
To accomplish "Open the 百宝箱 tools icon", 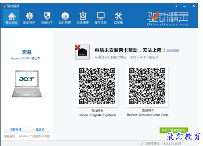I will coord(118,18).
